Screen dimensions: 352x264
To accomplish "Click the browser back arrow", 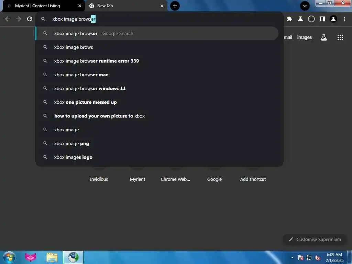I will [x=8, y=19].
